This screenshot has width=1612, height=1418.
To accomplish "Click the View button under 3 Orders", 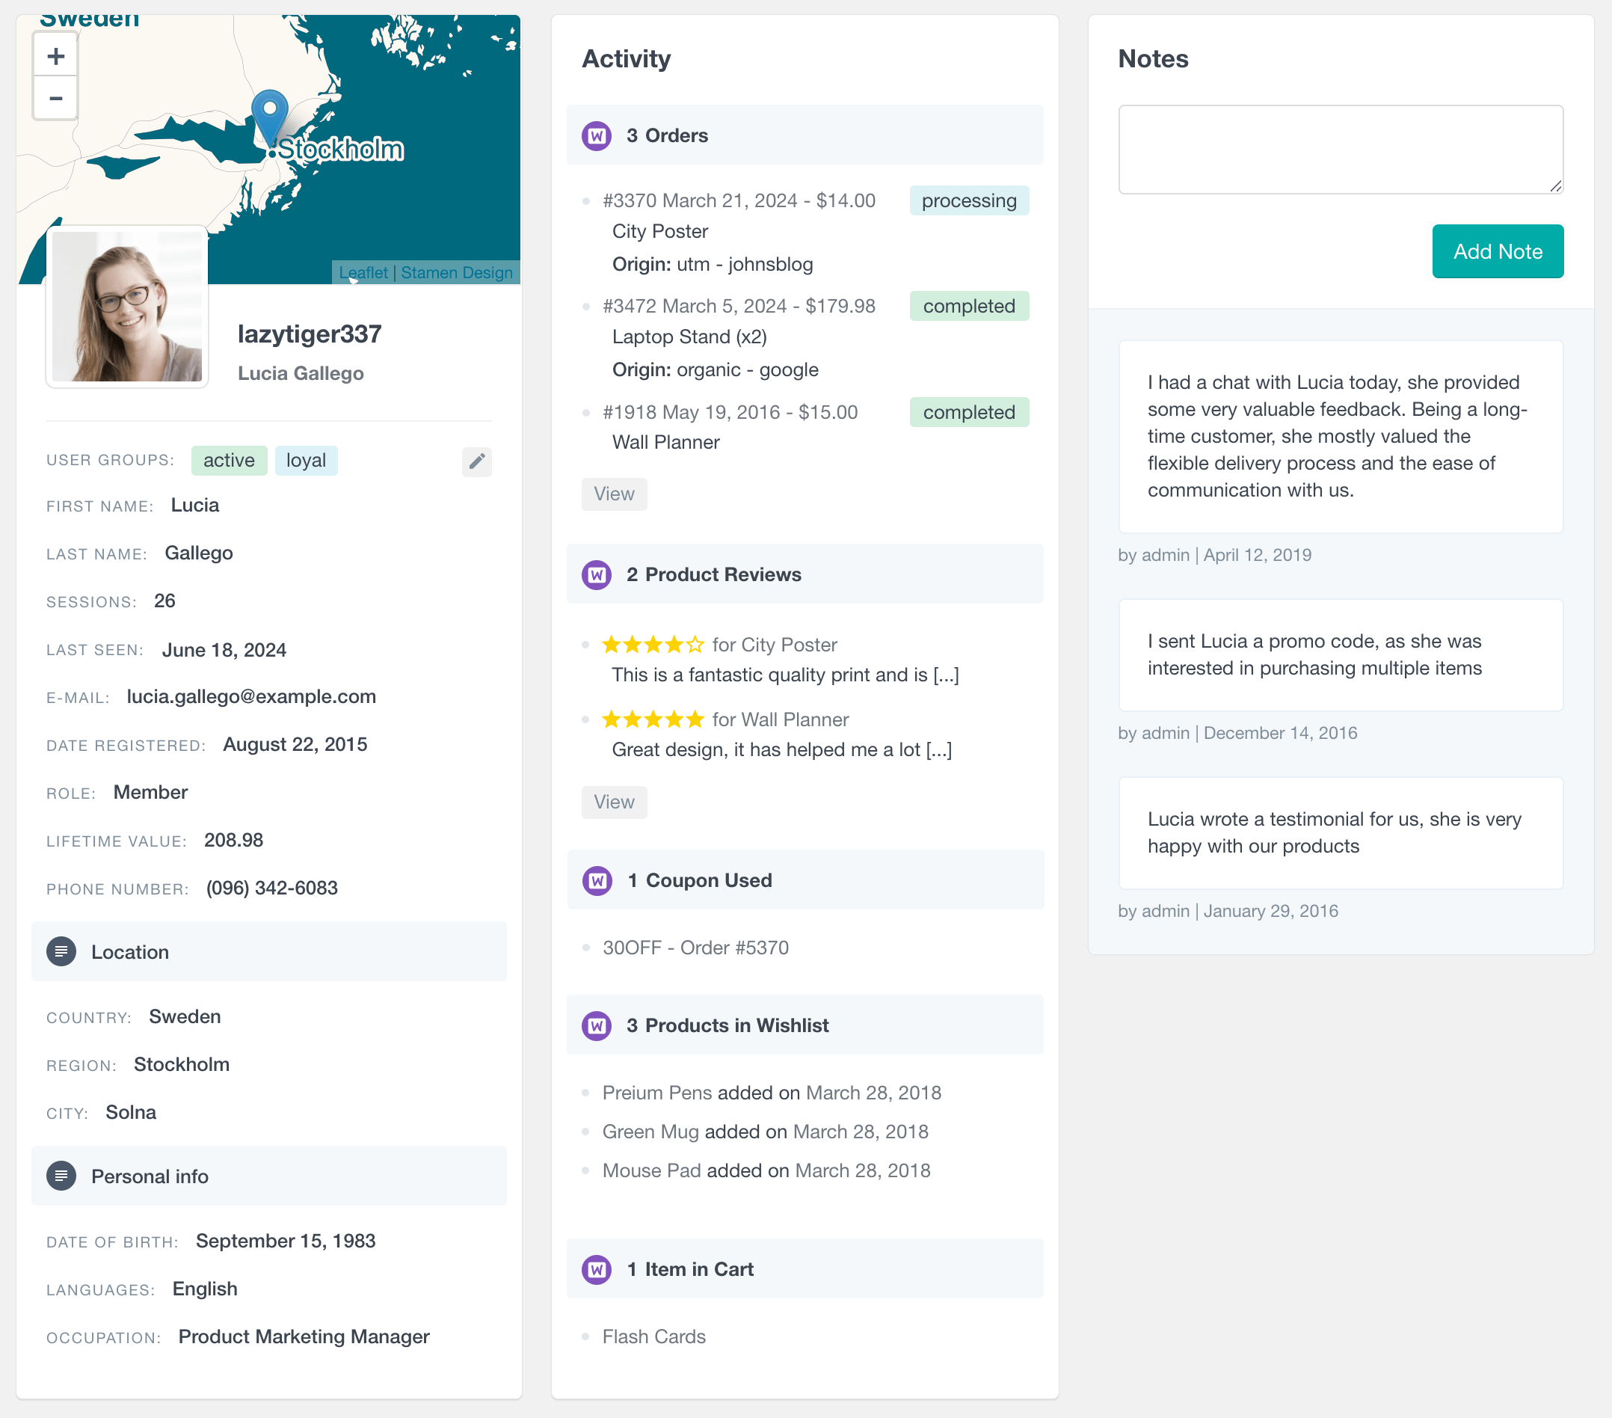I will coord(613,494).
